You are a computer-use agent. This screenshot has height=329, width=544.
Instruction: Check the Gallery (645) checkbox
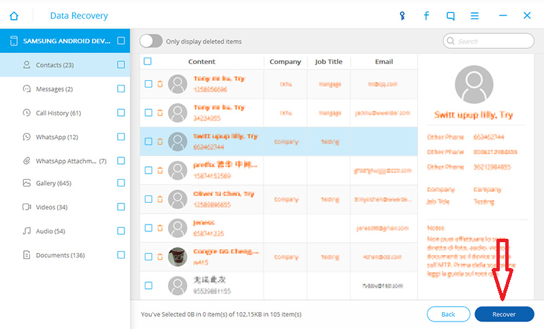tap(121, 183)
